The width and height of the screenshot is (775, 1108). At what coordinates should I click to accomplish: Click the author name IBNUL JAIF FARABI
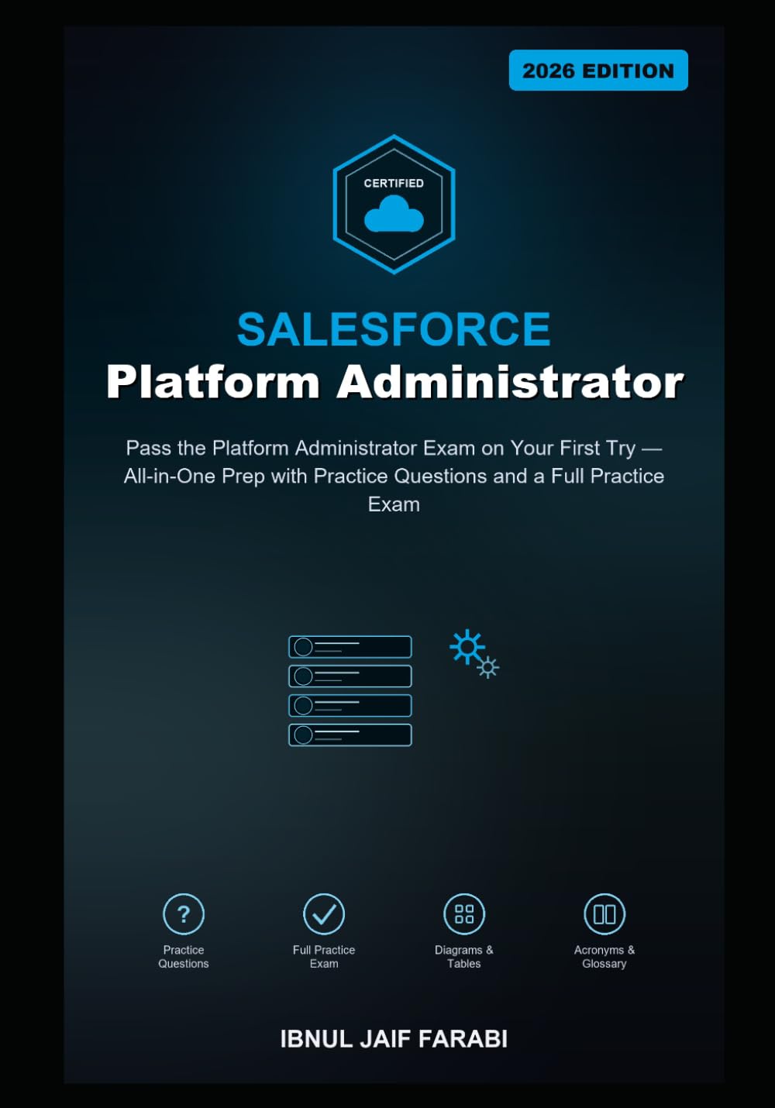point(394,1039)
